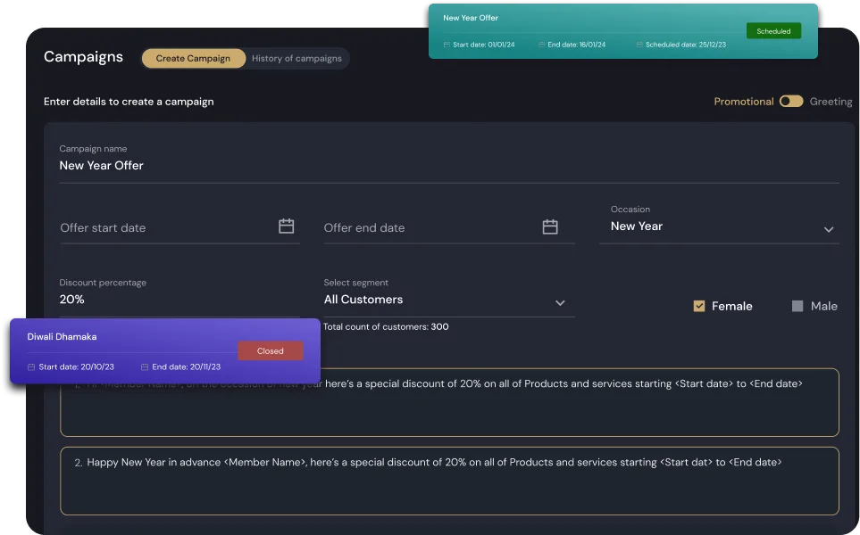Click calendar icon beside New Year Offer start date
This screenshot has width=860, height=535.
447,45
